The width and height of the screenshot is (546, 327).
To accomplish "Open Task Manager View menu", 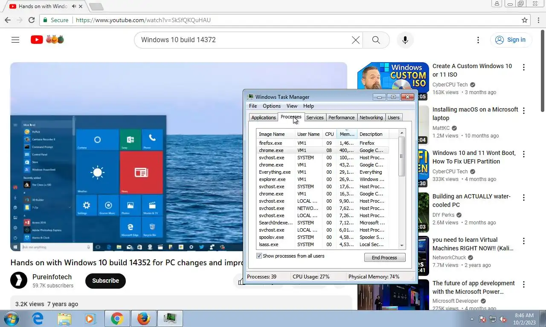I will coord(292,106).
